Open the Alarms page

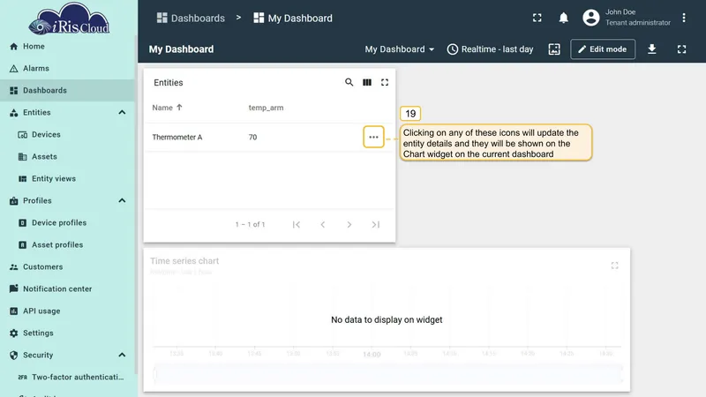click(x=68, y=69)
